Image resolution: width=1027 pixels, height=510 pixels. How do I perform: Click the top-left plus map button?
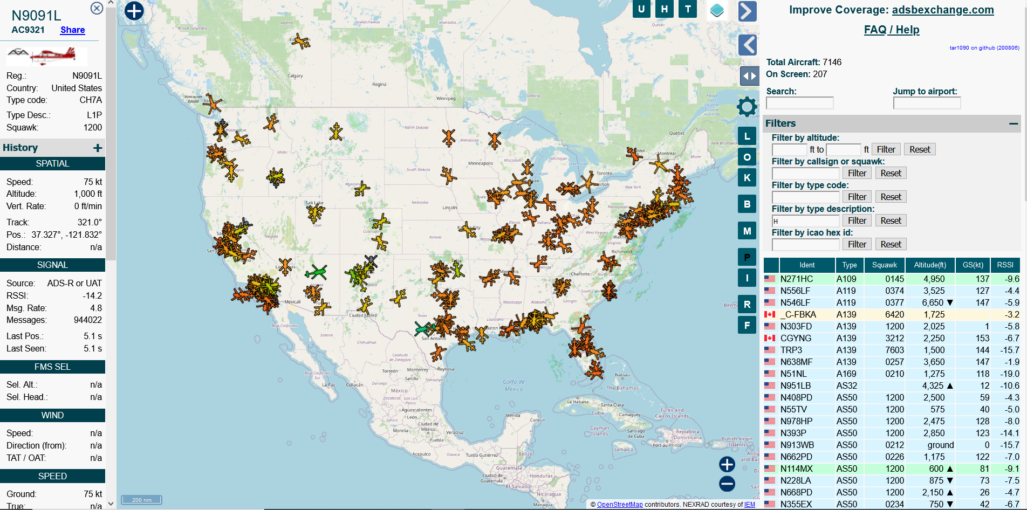134,11
